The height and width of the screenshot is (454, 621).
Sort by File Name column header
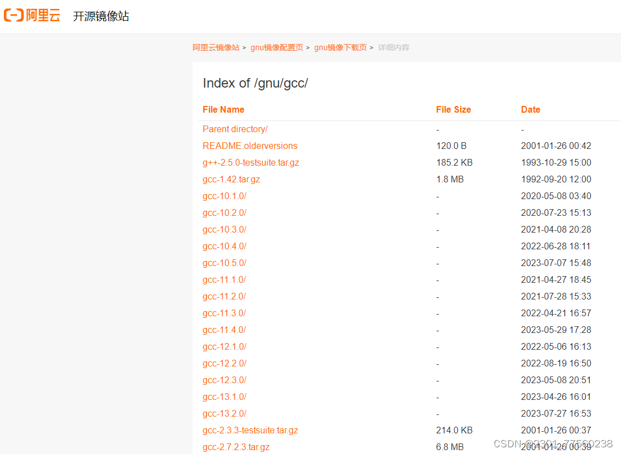point(223,109)
